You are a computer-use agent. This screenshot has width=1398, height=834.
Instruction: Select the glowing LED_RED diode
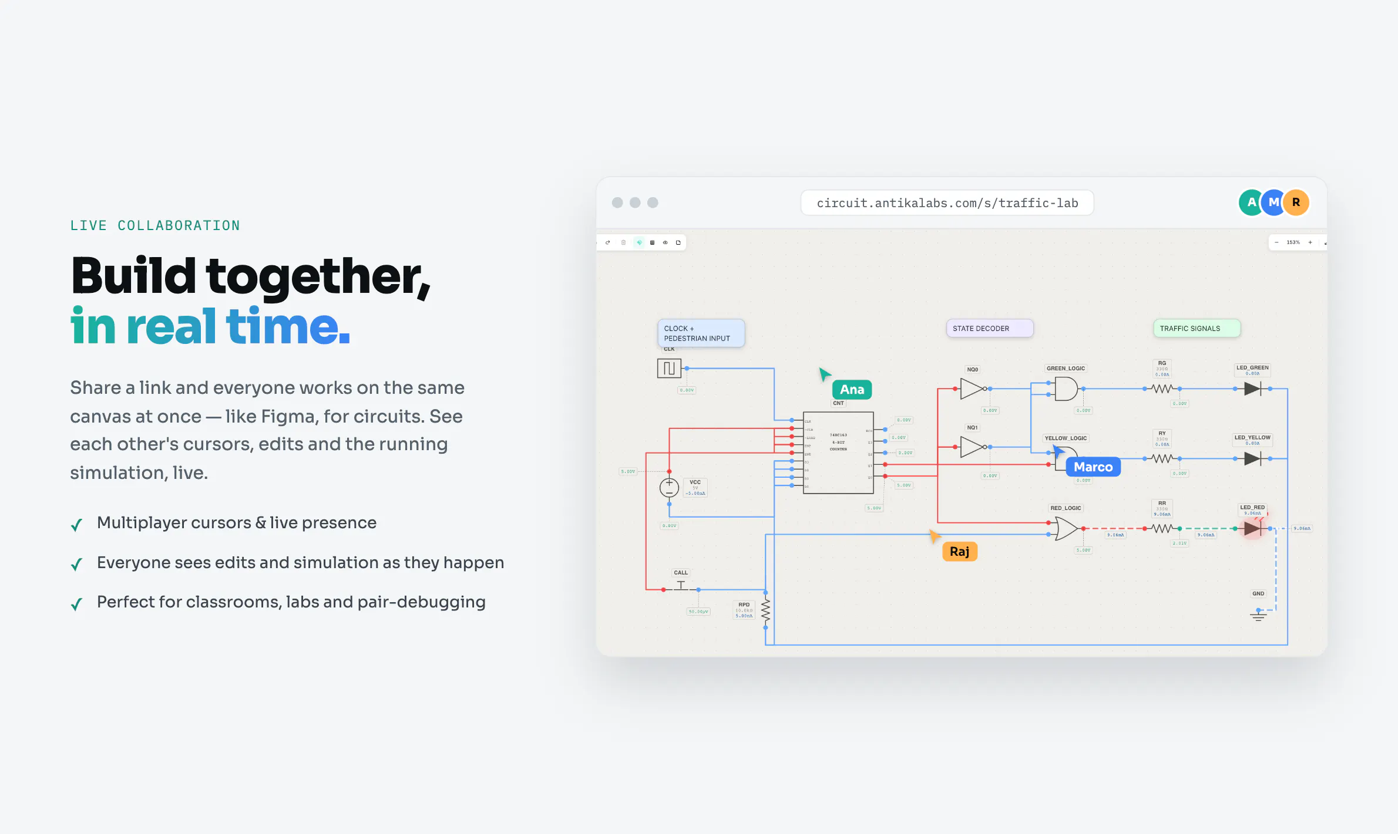1252,528
